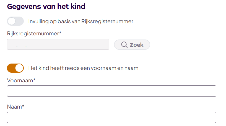The image size is (226, 126).
Task: Click the word Zoek inside the search button
Action: point(137,45)
